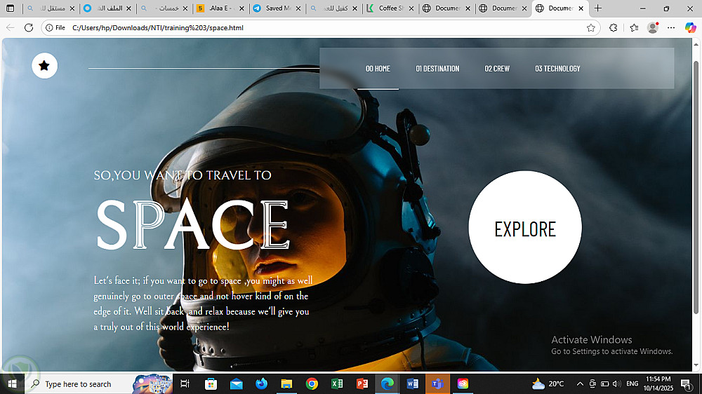Show hidden system tray icons chevron
The height and width of the screenshot is (394, 702).
coord(581,383)
